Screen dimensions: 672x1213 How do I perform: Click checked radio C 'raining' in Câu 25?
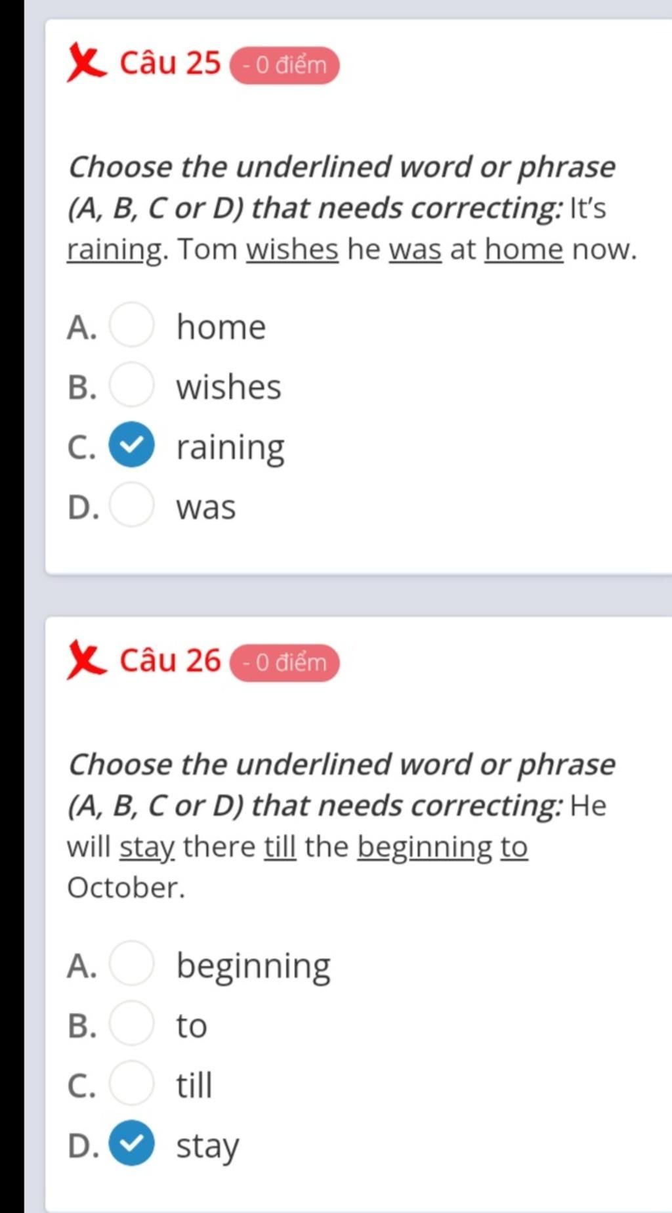(x=132, y=445)
